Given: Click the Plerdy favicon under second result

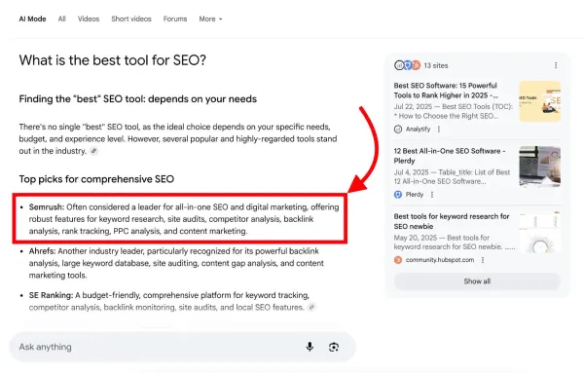Looking at the screenshot, I should (x=398, y=195).
